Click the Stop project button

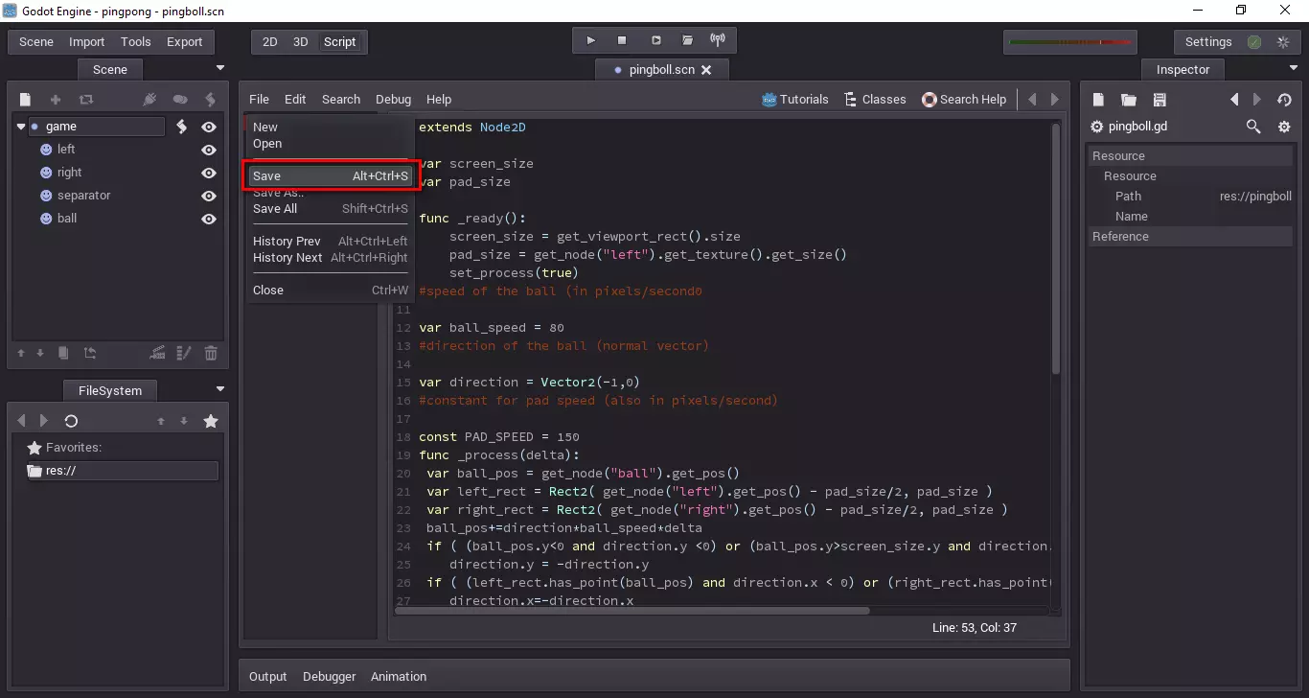[x=622, y=40]
